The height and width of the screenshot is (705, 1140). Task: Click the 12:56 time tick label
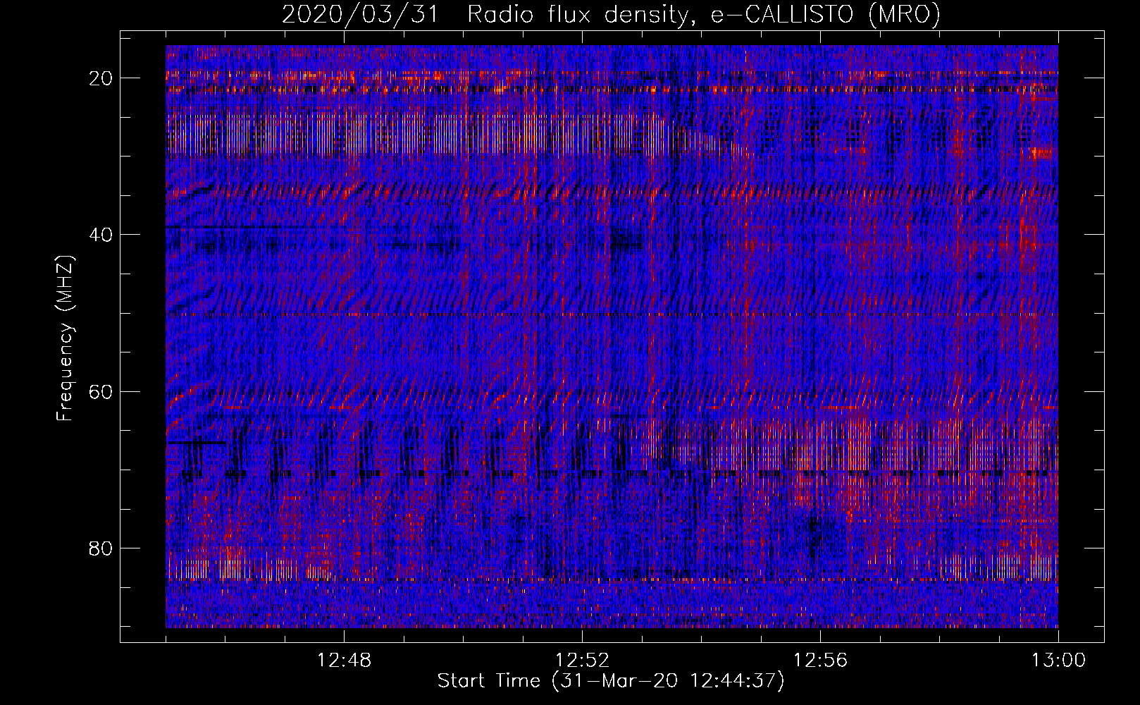point(821,661)
